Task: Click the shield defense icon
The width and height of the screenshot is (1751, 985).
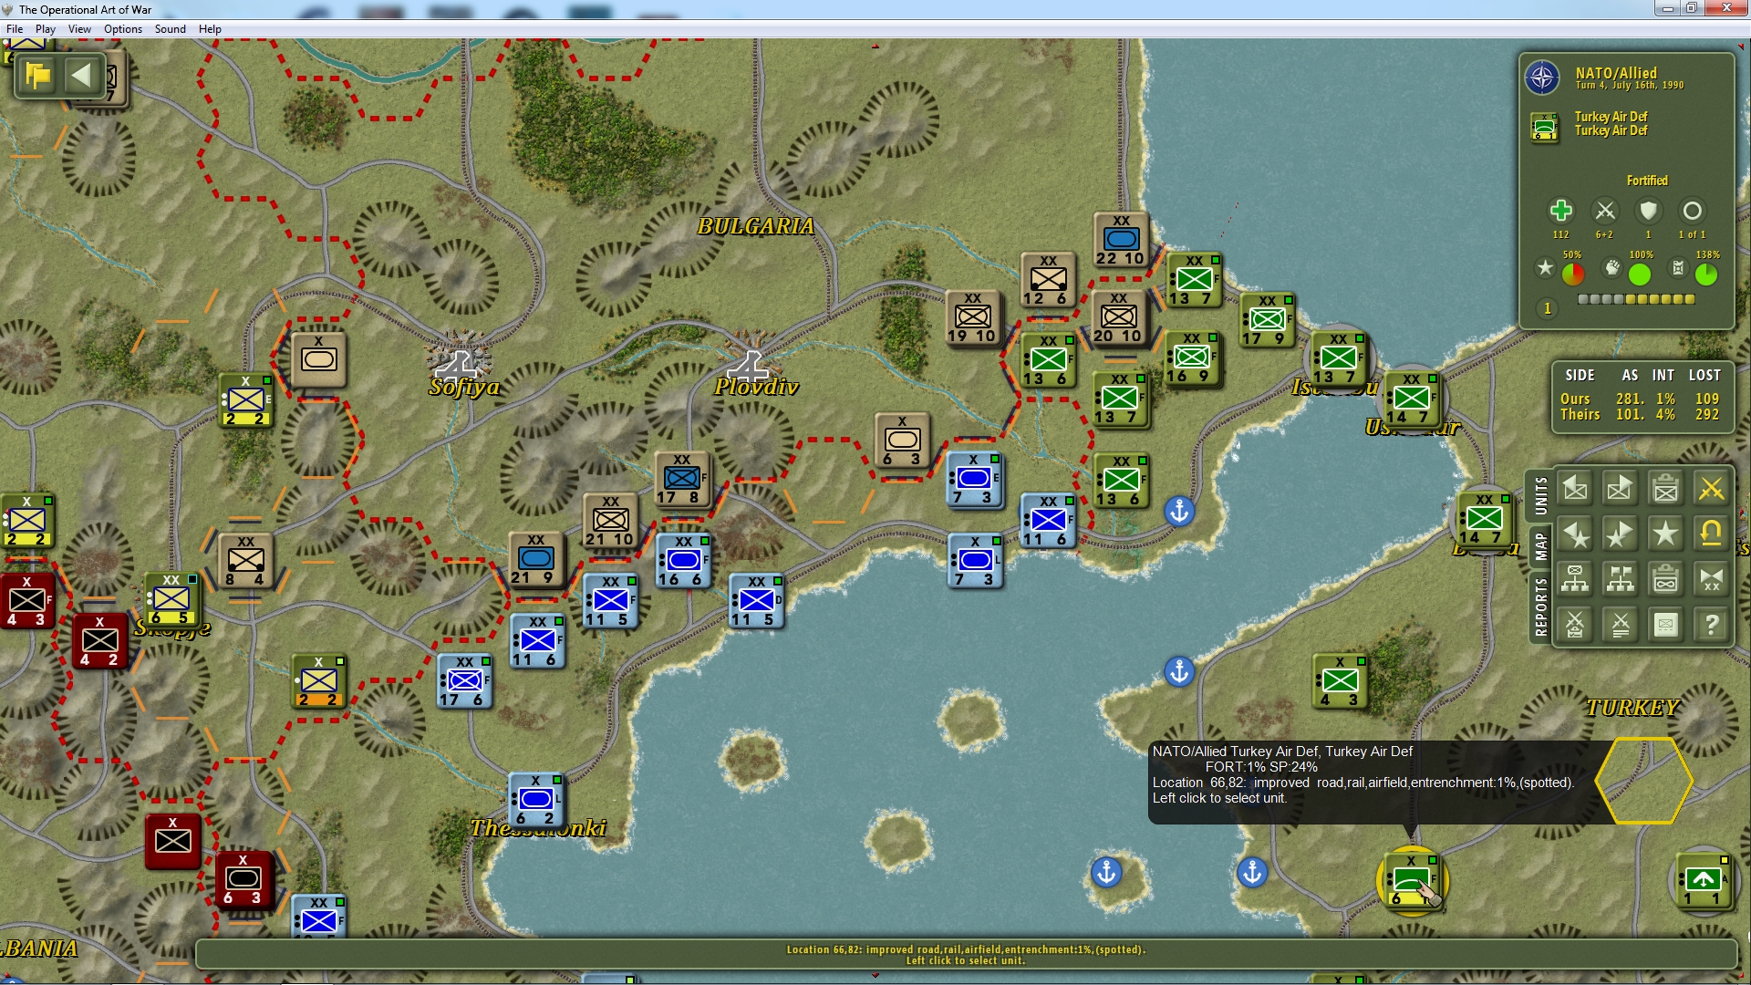Action: pyautogui.click(x=1648, y=211)
